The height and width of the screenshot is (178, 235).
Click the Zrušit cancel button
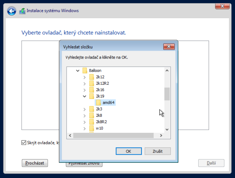[x=157, y=151]
